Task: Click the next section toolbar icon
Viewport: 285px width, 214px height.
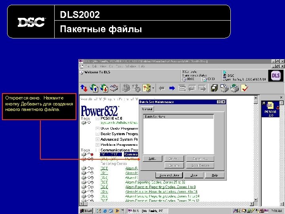Action: click(x=202, y=88)
